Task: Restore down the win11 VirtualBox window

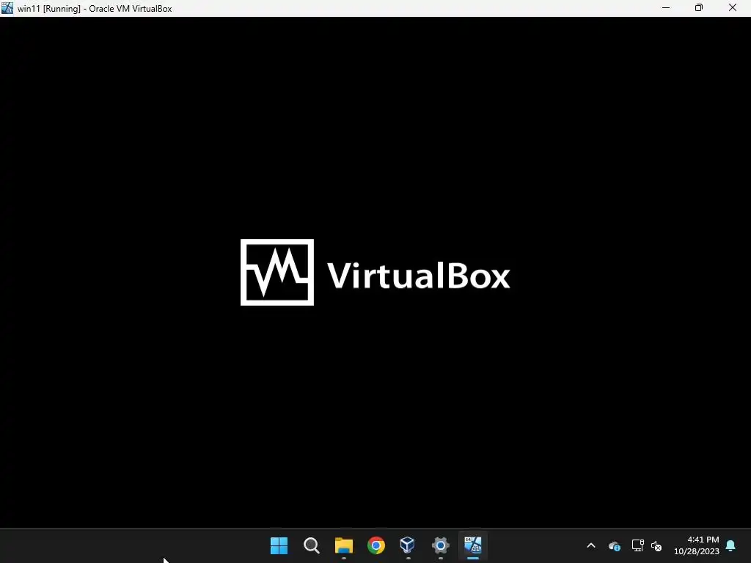Action: tap(699, 7)
